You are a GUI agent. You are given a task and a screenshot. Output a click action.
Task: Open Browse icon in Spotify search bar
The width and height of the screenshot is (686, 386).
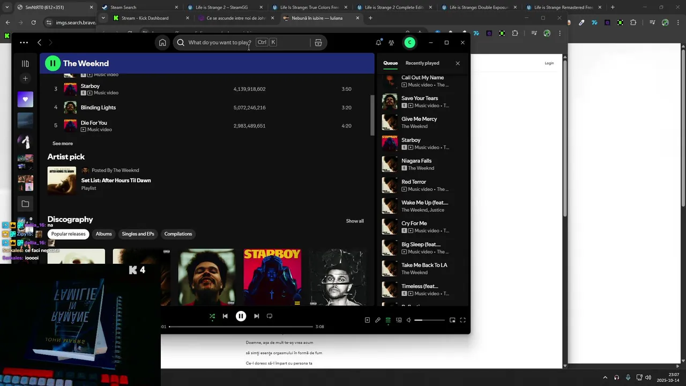(318, 42)
